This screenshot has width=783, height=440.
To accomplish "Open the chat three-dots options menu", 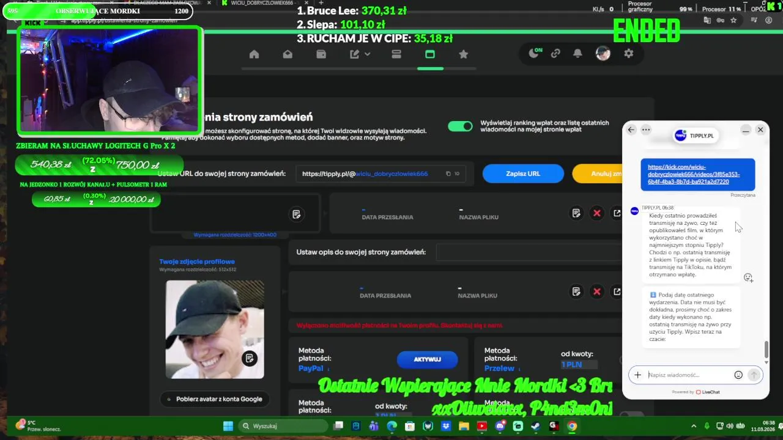I will (646, 130).
